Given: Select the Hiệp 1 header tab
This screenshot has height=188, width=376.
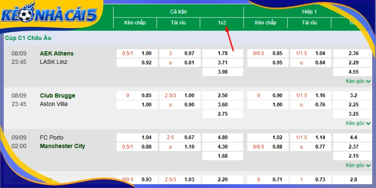Looking at the screenshot, I should [x=309, y=12].
